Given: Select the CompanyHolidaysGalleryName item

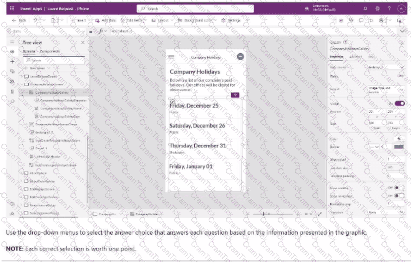Looking at the screenshot, I should click(61, 108).
